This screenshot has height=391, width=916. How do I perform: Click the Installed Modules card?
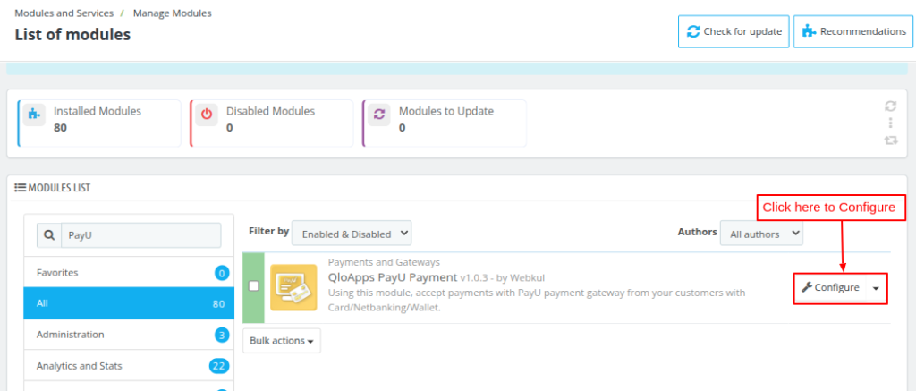click(99, 123)
